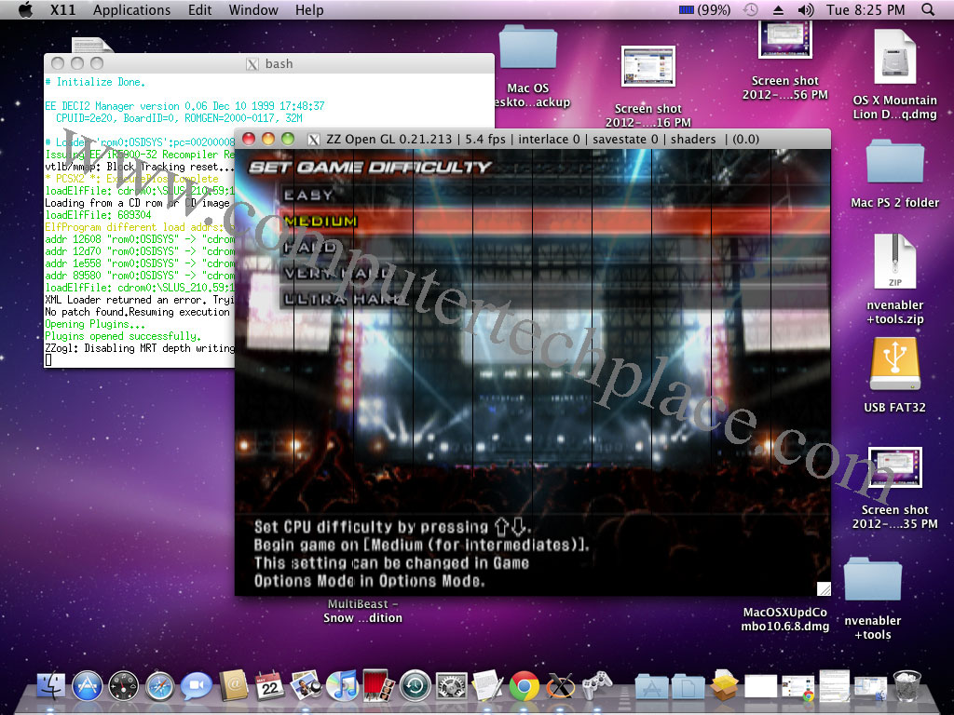Click the '(99%)' battery percentage text
954x715 pixels.
714,9
